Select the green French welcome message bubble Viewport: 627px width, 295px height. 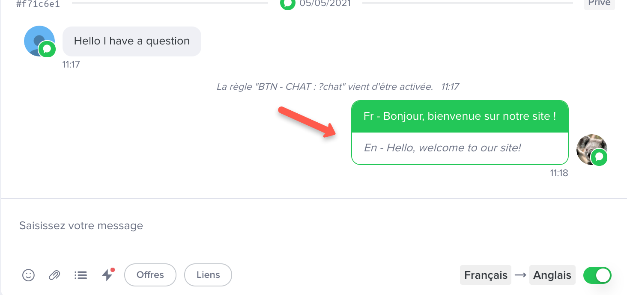click(460, 116)
